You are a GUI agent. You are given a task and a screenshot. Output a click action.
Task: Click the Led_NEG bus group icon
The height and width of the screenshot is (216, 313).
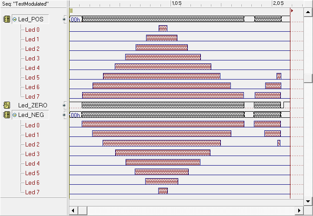tap(7, 115)
